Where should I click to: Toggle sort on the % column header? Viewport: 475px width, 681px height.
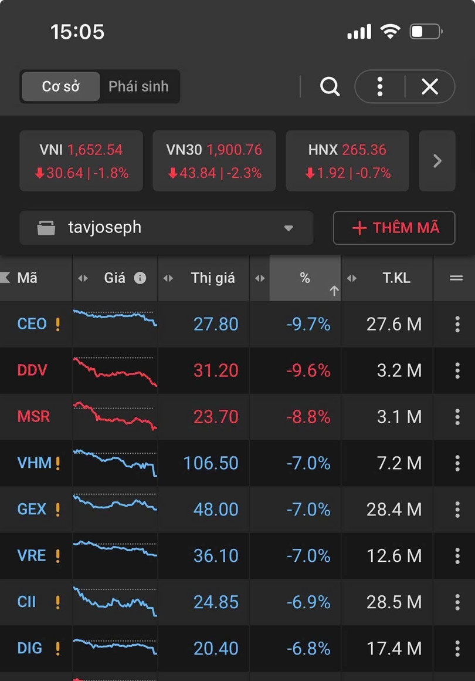point(305,278)
